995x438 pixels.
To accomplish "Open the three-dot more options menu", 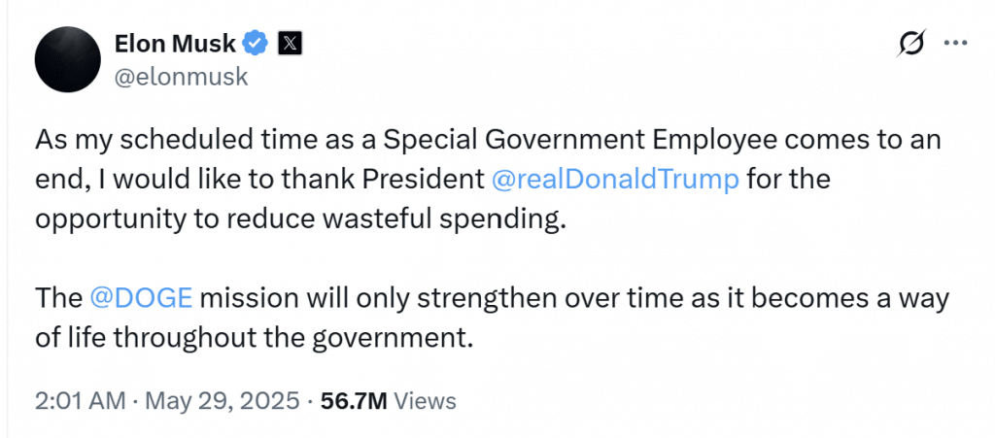I will pos(956,44).
